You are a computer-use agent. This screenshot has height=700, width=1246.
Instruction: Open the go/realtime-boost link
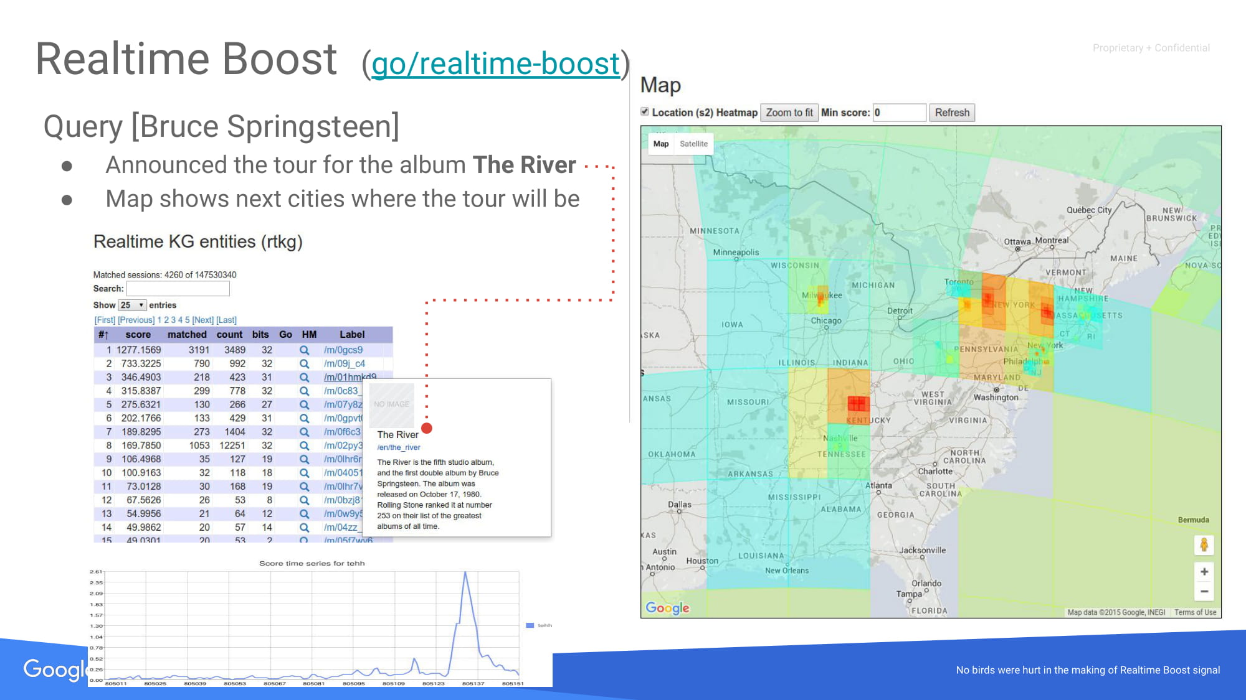point(495,64)
